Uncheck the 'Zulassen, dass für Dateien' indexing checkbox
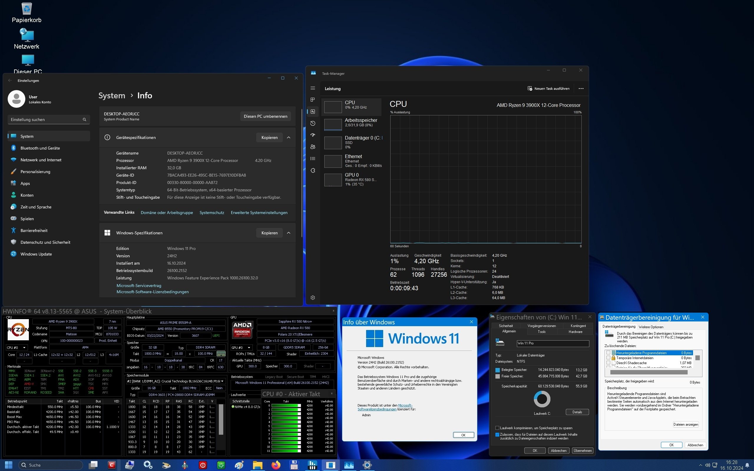This screenshot has width=754, height=471. coord(497,434)
